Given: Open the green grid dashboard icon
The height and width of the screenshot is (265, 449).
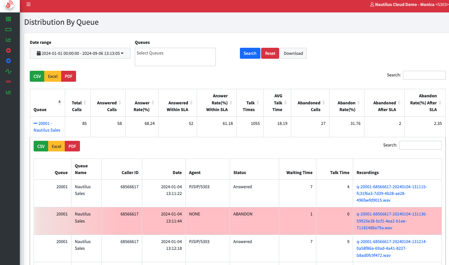Looking at the screenshot, I should click(8, 19).
